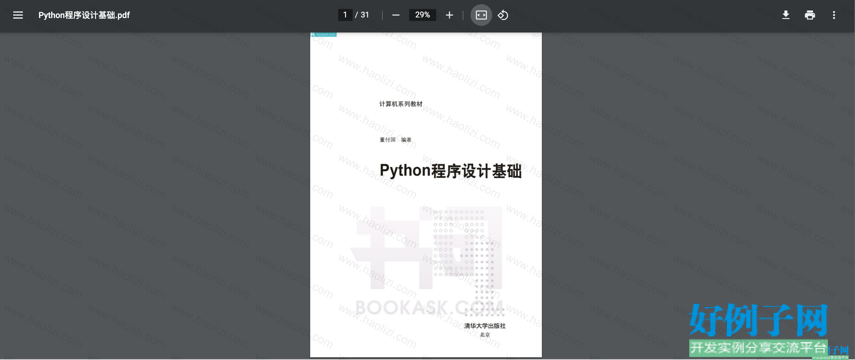This screenshot has width=855, height=360.
Task: Open the sidebar hamburger menu
Action: 18,15
